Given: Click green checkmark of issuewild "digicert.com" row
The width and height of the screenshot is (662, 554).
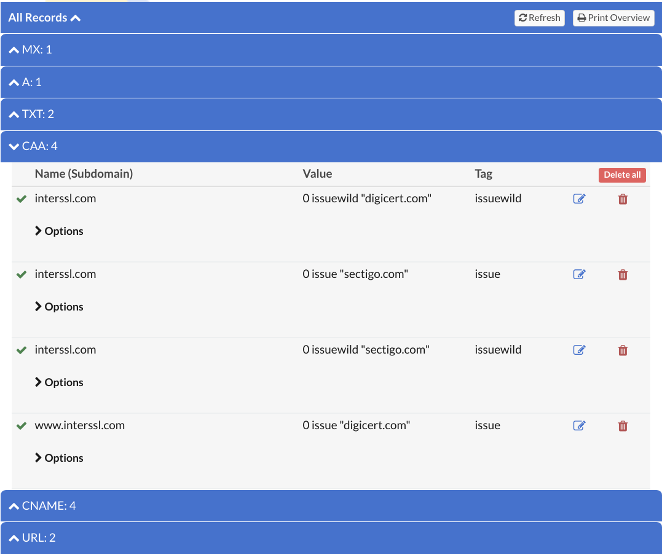Looking at the screenshot, I should (x=22, y=199).
